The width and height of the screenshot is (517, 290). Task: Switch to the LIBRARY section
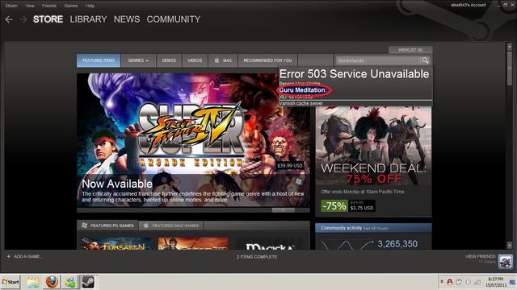tap(88, 19)
